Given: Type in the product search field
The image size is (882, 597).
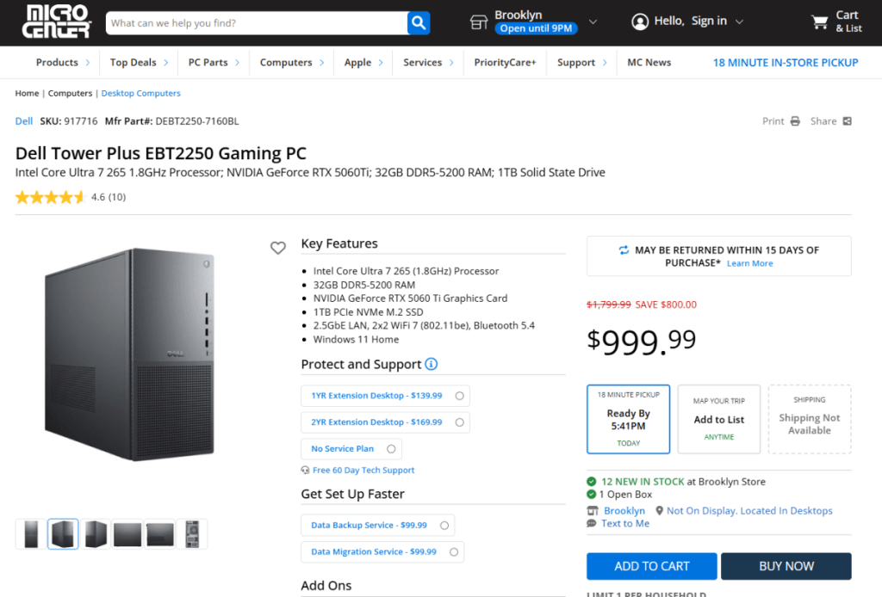Looking at the screenshot, I should coord(256,23).
